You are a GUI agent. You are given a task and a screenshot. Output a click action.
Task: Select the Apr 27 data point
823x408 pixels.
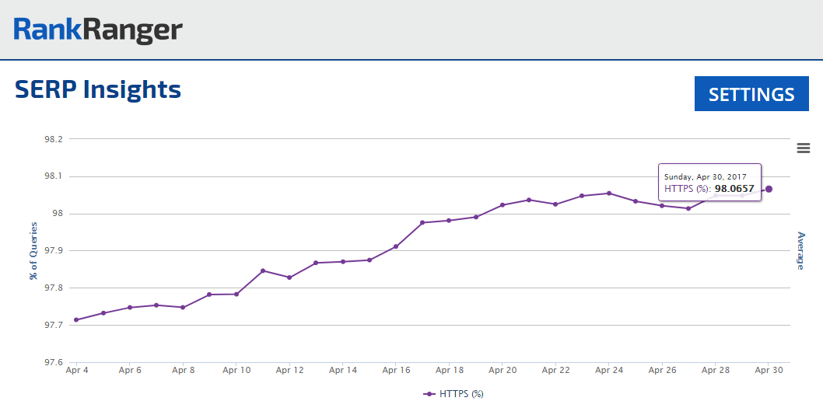click(x=688, y=208)
